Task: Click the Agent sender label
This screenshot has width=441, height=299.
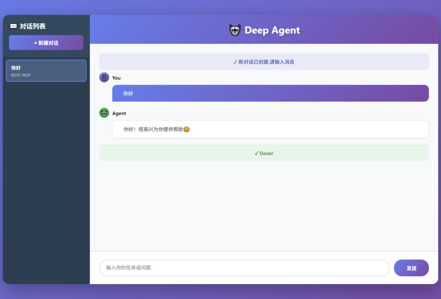Action: (119, 114)
